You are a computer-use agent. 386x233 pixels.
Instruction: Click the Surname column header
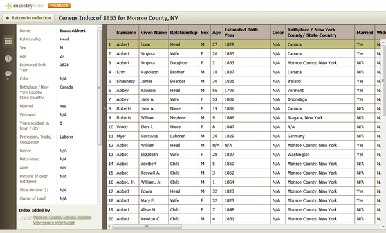(x=126, y=32)
